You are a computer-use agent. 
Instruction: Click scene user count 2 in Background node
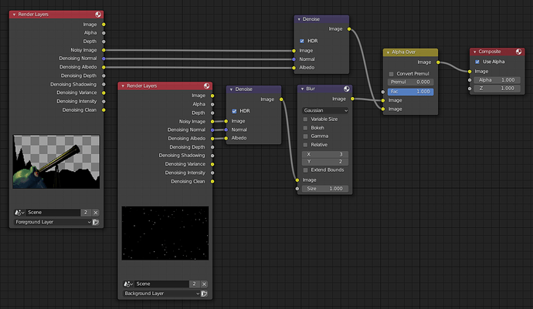(195, 284)
